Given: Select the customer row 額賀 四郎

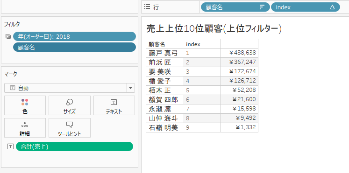Looking at the screenshot, I should (163, 99).
